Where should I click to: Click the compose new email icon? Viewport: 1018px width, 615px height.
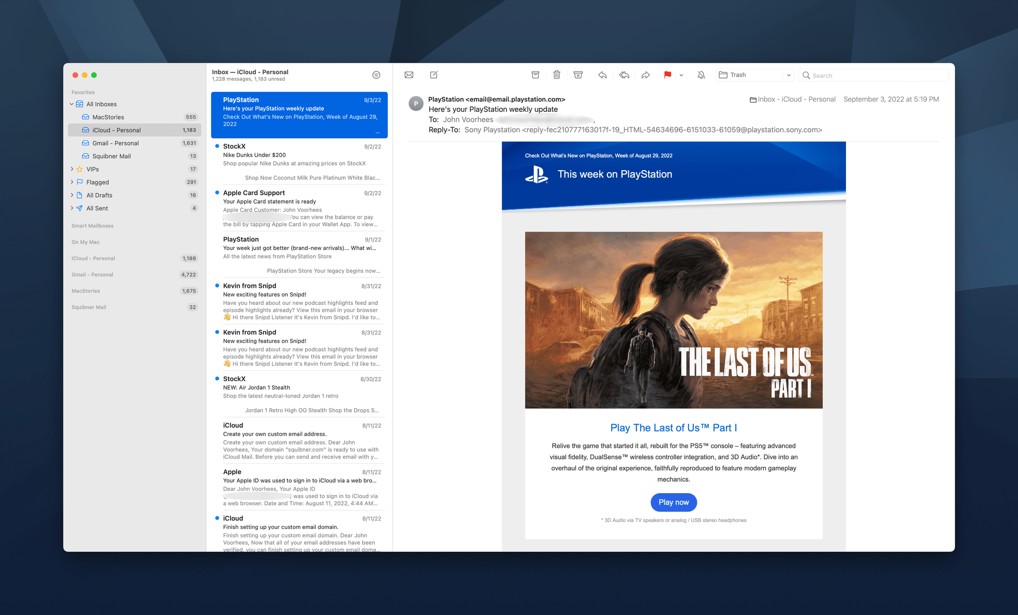click(x=434, y=74)
